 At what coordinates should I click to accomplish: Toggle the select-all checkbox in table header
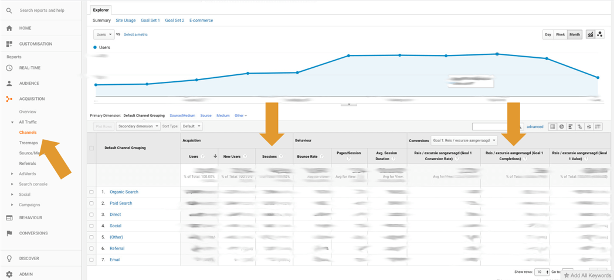[x=91, y=148]
